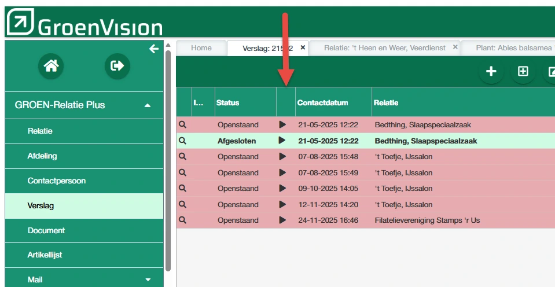Screen dimensions: 555x287
Task: Click the truncated I... column header
Action: (203, 102)
